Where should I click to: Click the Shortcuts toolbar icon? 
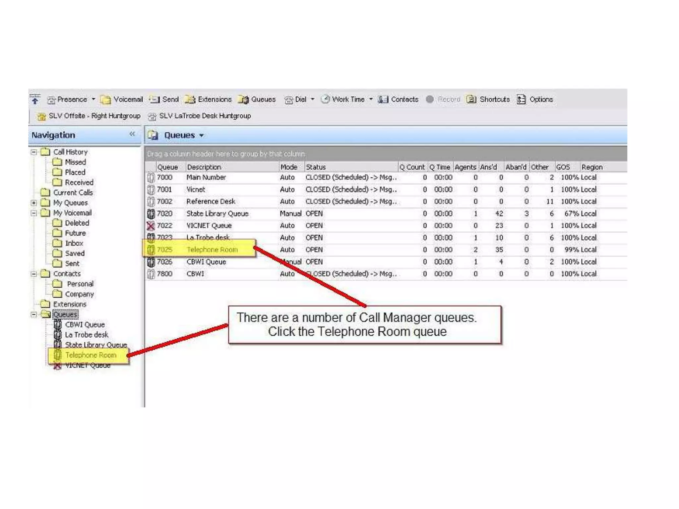tap(471, 99)
